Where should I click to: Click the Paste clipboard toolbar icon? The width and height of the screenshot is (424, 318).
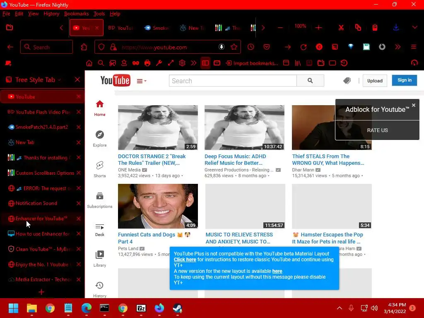click(375, 27)
